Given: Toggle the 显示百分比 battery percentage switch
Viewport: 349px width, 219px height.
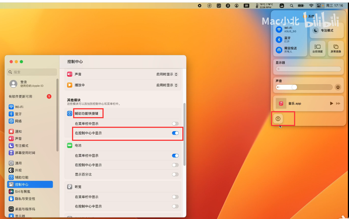Looking at the screenshot, I should pyautogui.click(x=175, y=175).
